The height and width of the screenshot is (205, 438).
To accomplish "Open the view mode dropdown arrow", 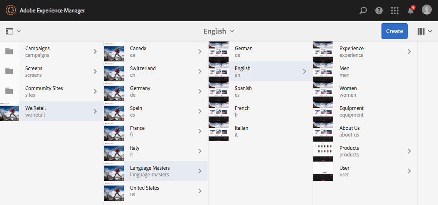I will 430,31.
